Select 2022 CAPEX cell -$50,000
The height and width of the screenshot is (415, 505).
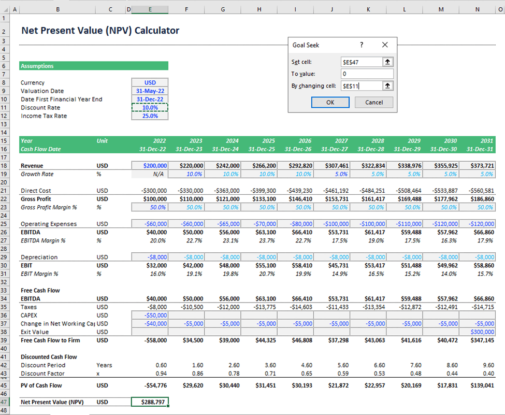150,316
